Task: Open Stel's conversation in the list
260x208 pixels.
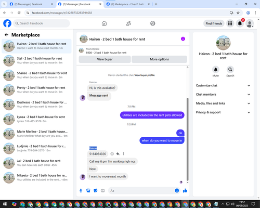Action: 36,60
